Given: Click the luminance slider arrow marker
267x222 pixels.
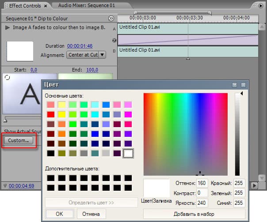Looking at the screenshot, I should click(242, 93).
